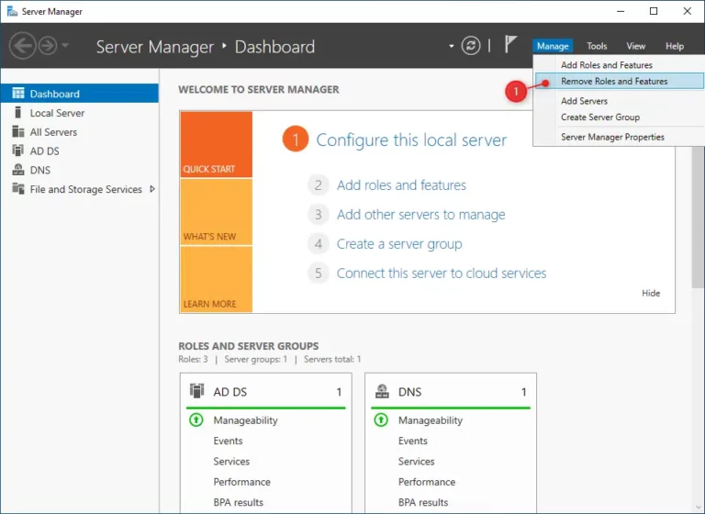Select Dashboard in the sidebar

(x=80, y=94)
